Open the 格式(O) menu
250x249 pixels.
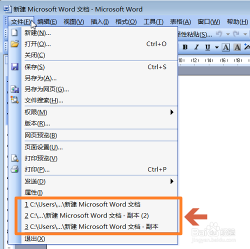(126, 21)
